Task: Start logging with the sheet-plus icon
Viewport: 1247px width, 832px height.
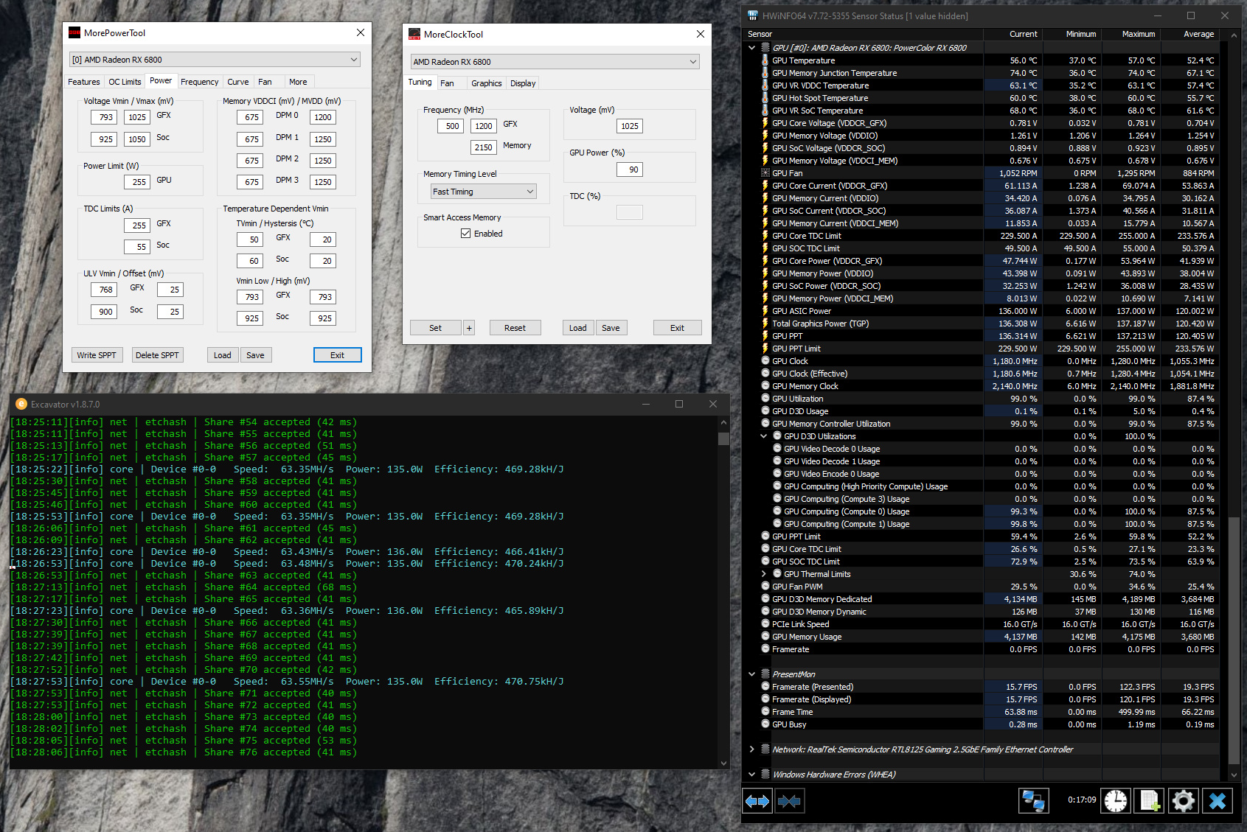Action: coord(1150,801)
